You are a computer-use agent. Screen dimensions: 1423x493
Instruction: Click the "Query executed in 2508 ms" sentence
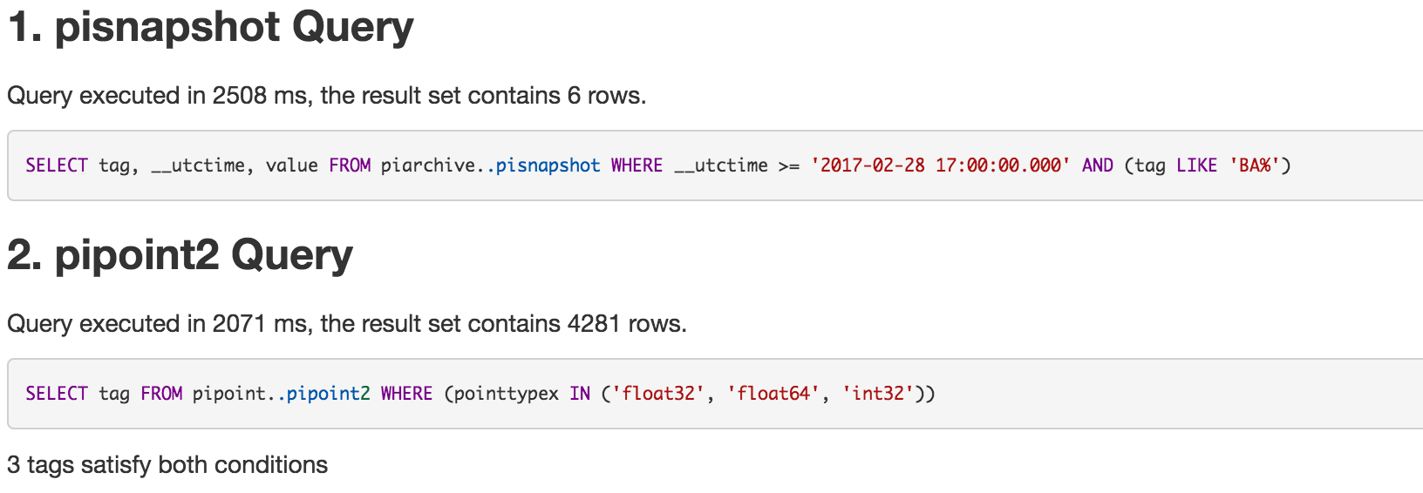click(x=326, y=96)
